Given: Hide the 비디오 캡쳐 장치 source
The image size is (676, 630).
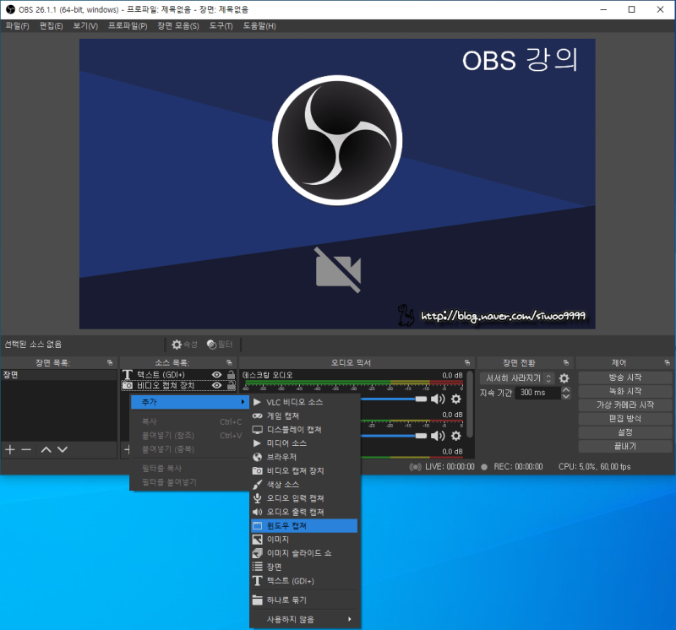Looking at the screenshot, I should (x=217, y=385).
